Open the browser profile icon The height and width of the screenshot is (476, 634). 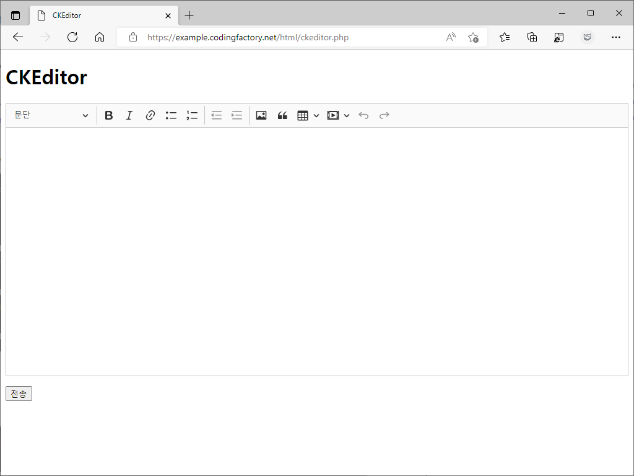(x=588, y=37)
